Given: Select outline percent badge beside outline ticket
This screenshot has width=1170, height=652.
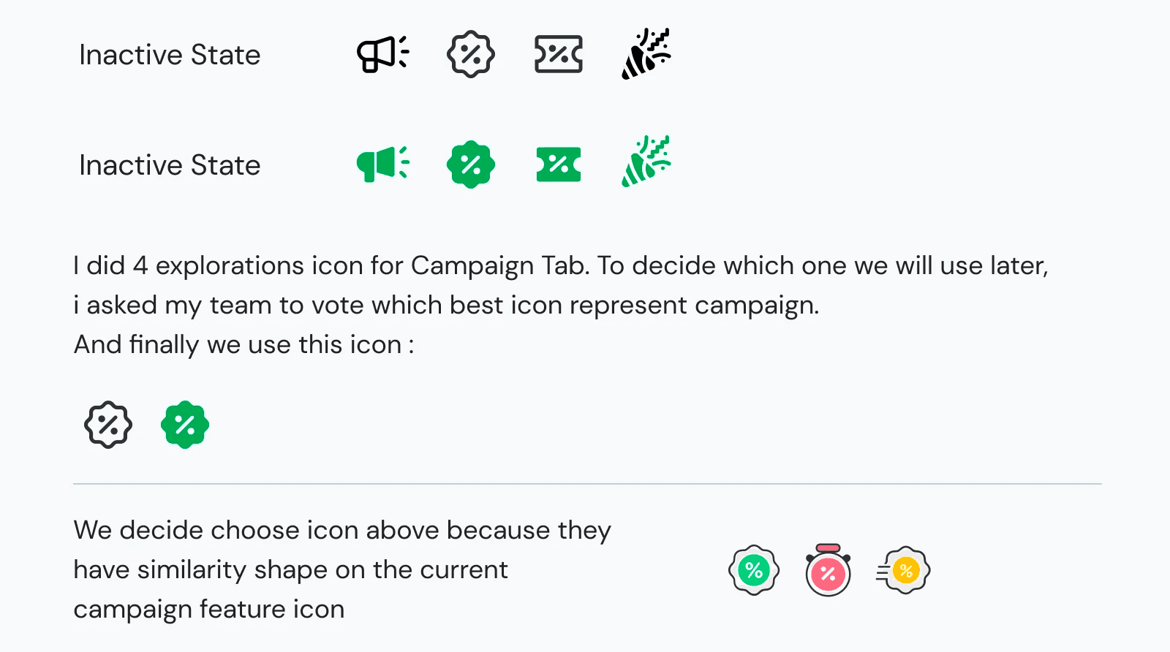Looking at the screenshot, I should [470, 54].
